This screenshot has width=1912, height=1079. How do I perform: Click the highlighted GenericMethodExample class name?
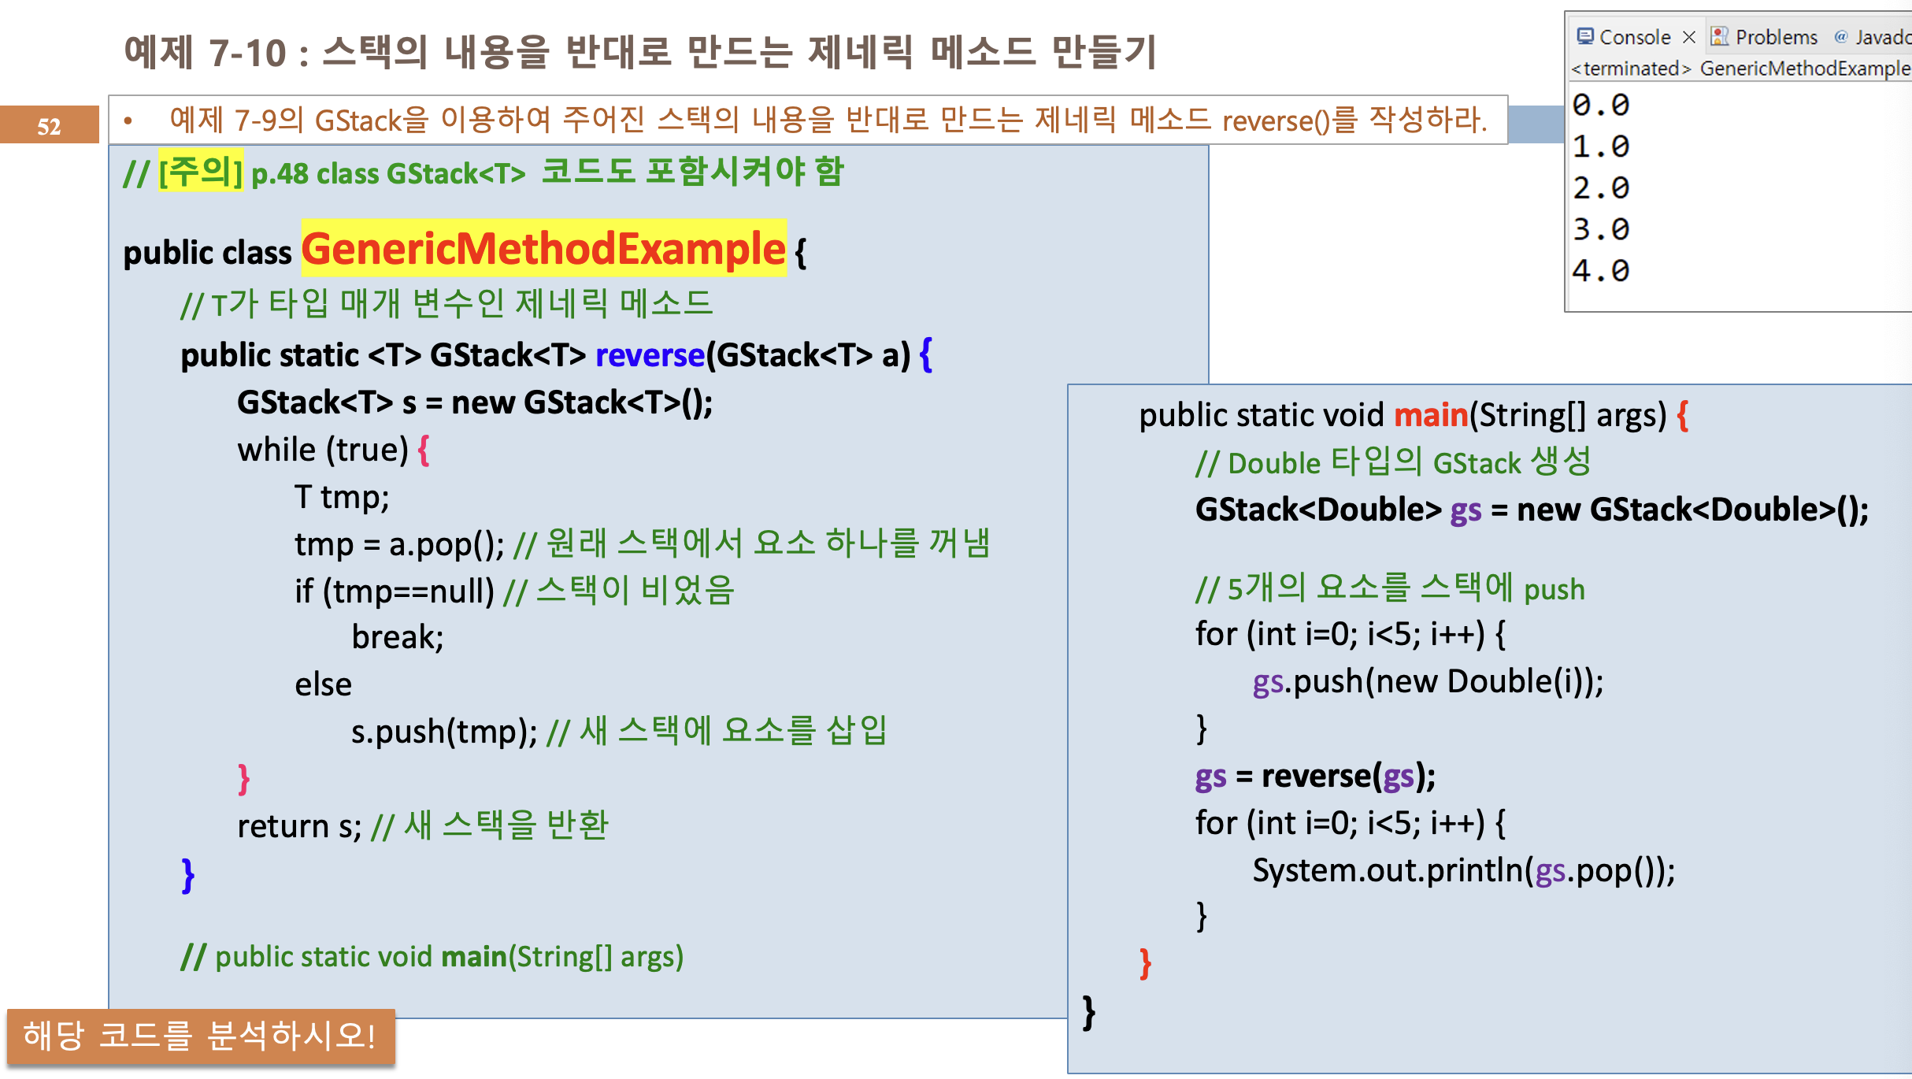(x=543, y=249)
